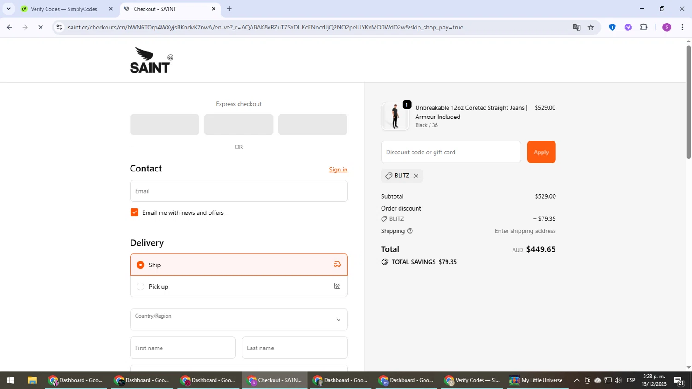Show hidden system tray icons

point(577,381)
